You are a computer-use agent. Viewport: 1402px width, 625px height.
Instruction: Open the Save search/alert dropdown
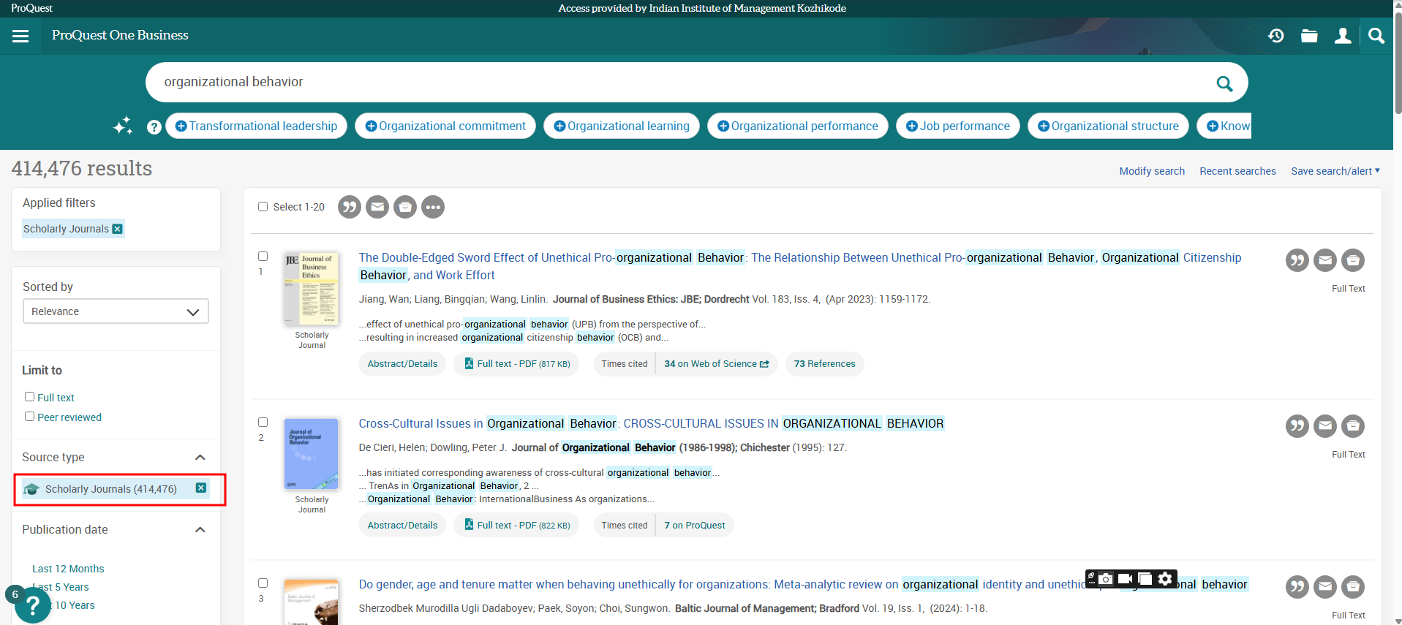click(1335, 171)
